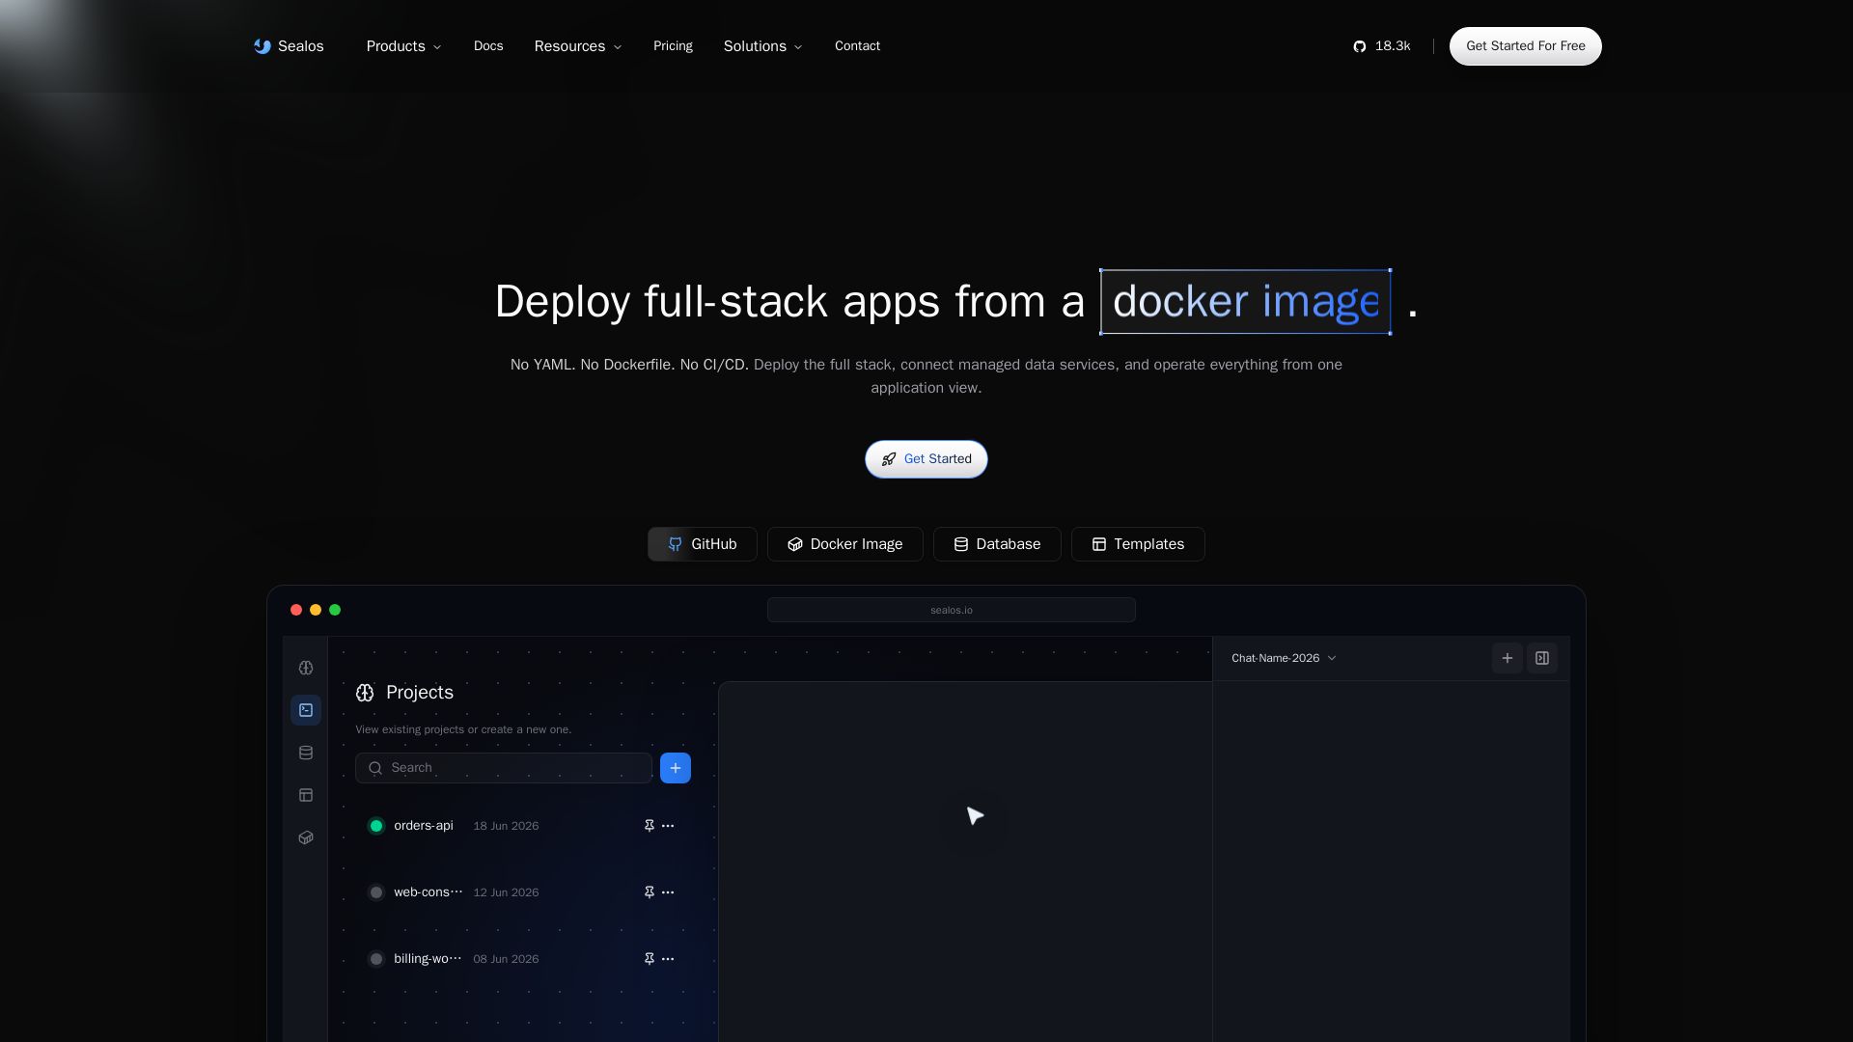Viewport: 1853px width, 1042px height.
Task: Switch to the Database tab
Action: [x=997, y=544]
